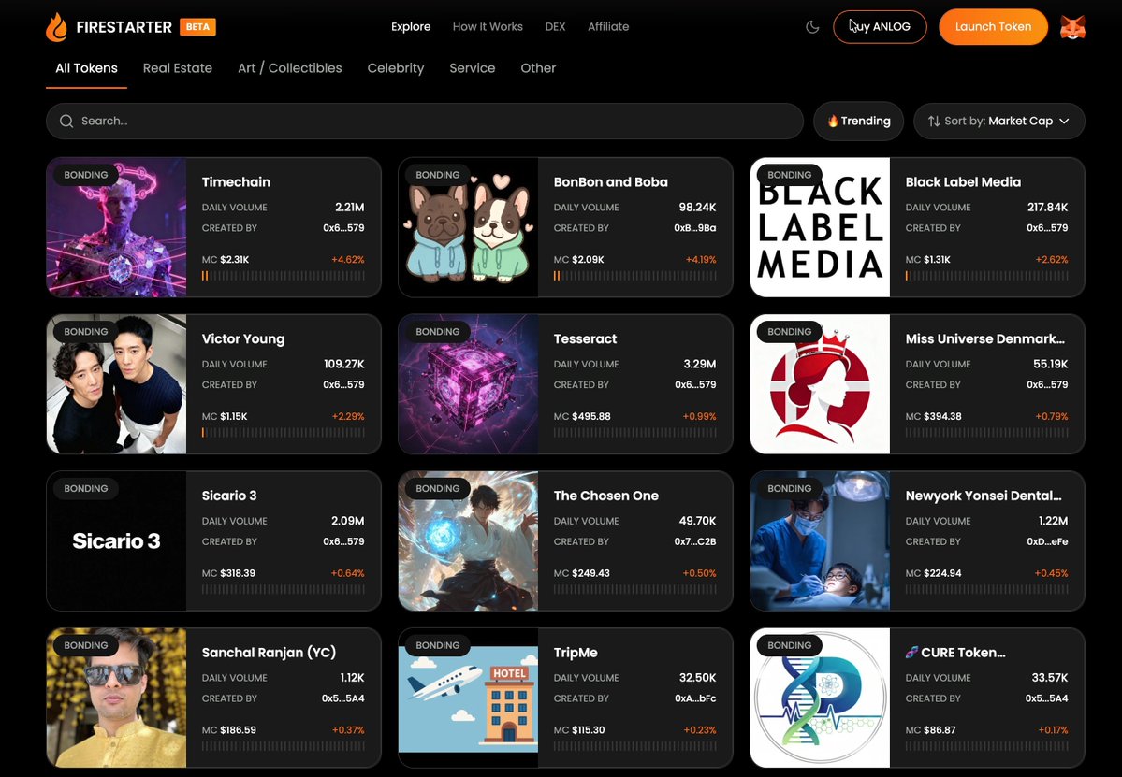
Task: Click Timechain +4.62% change value
Action: 348,260
